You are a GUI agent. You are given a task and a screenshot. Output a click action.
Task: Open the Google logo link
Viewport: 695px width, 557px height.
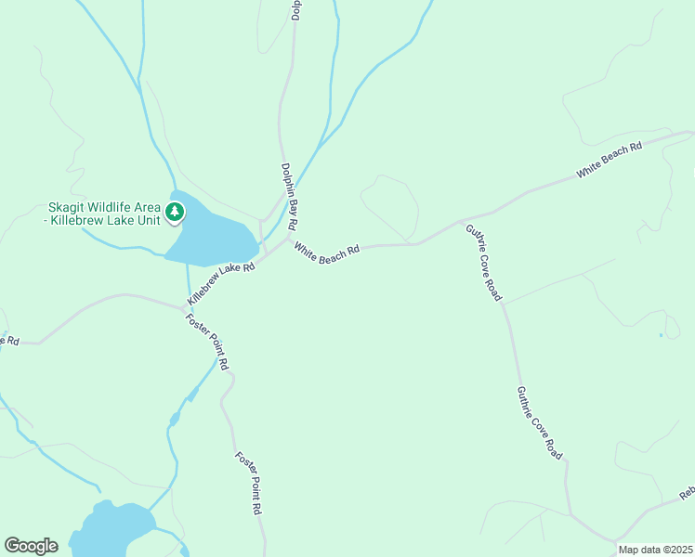tap(31, 546)
